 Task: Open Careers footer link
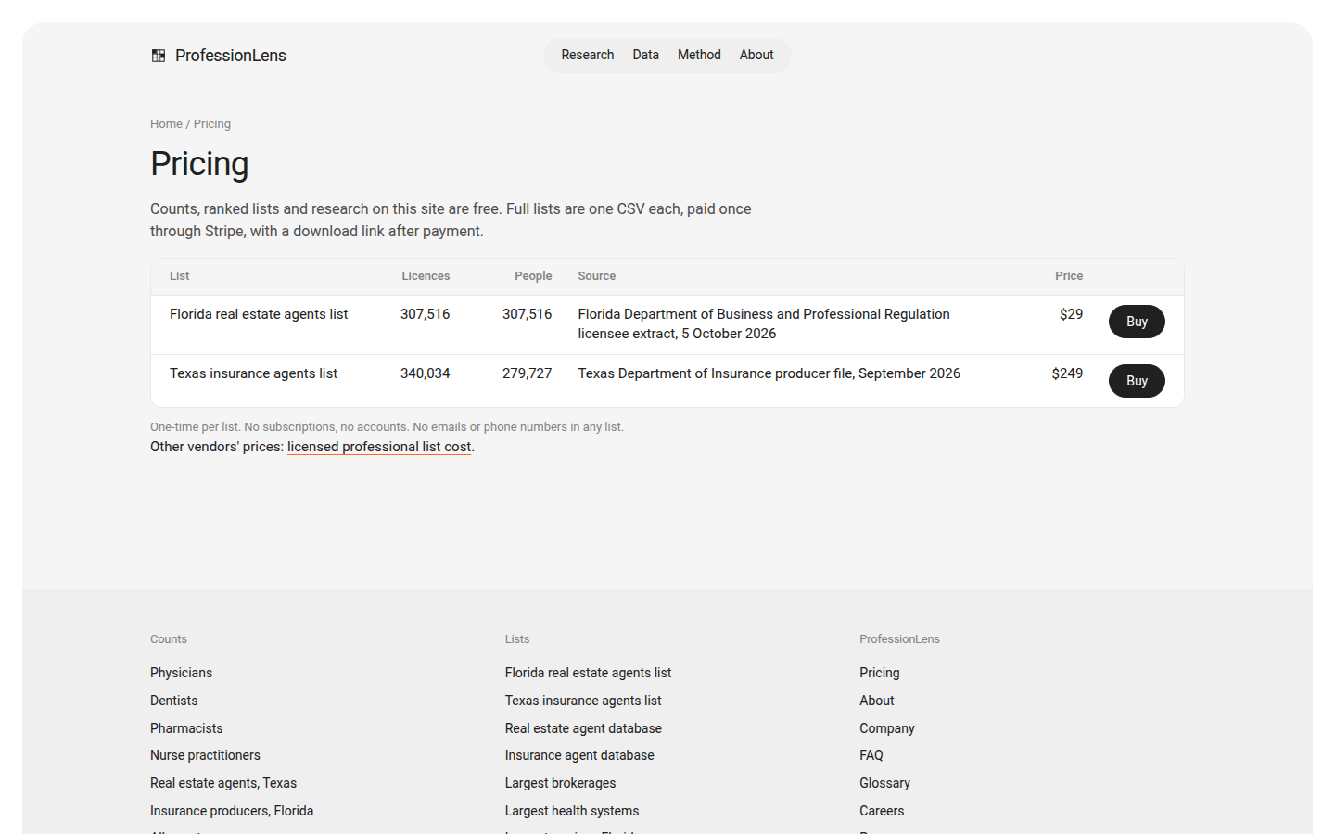pos(881,811)
